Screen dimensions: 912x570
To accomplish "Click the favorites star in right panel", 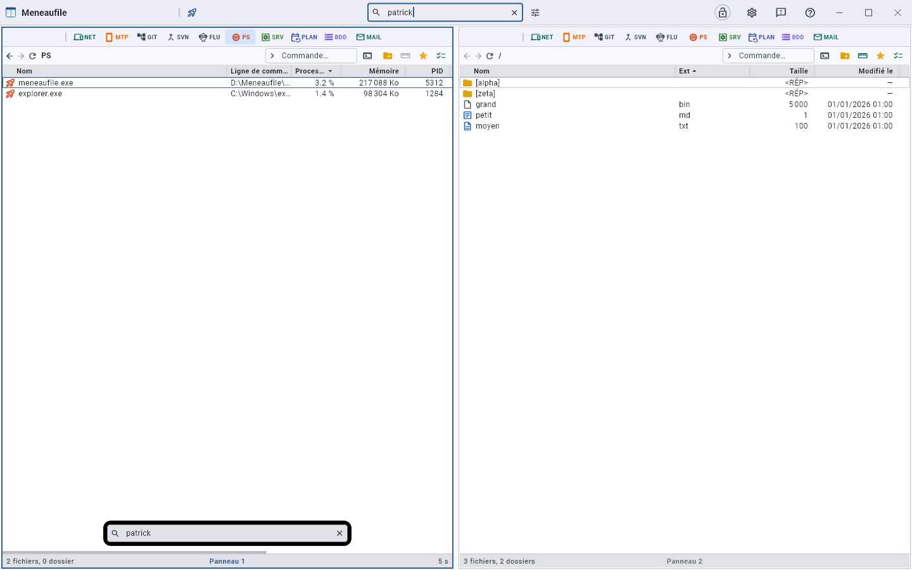I will (880, 56).
